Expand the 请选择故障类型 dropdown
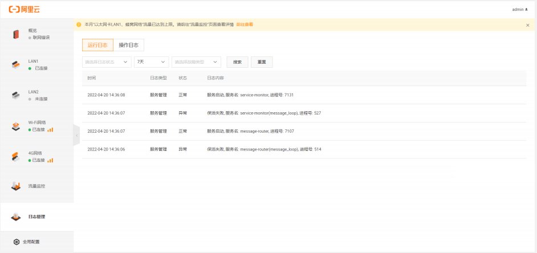 196,62
